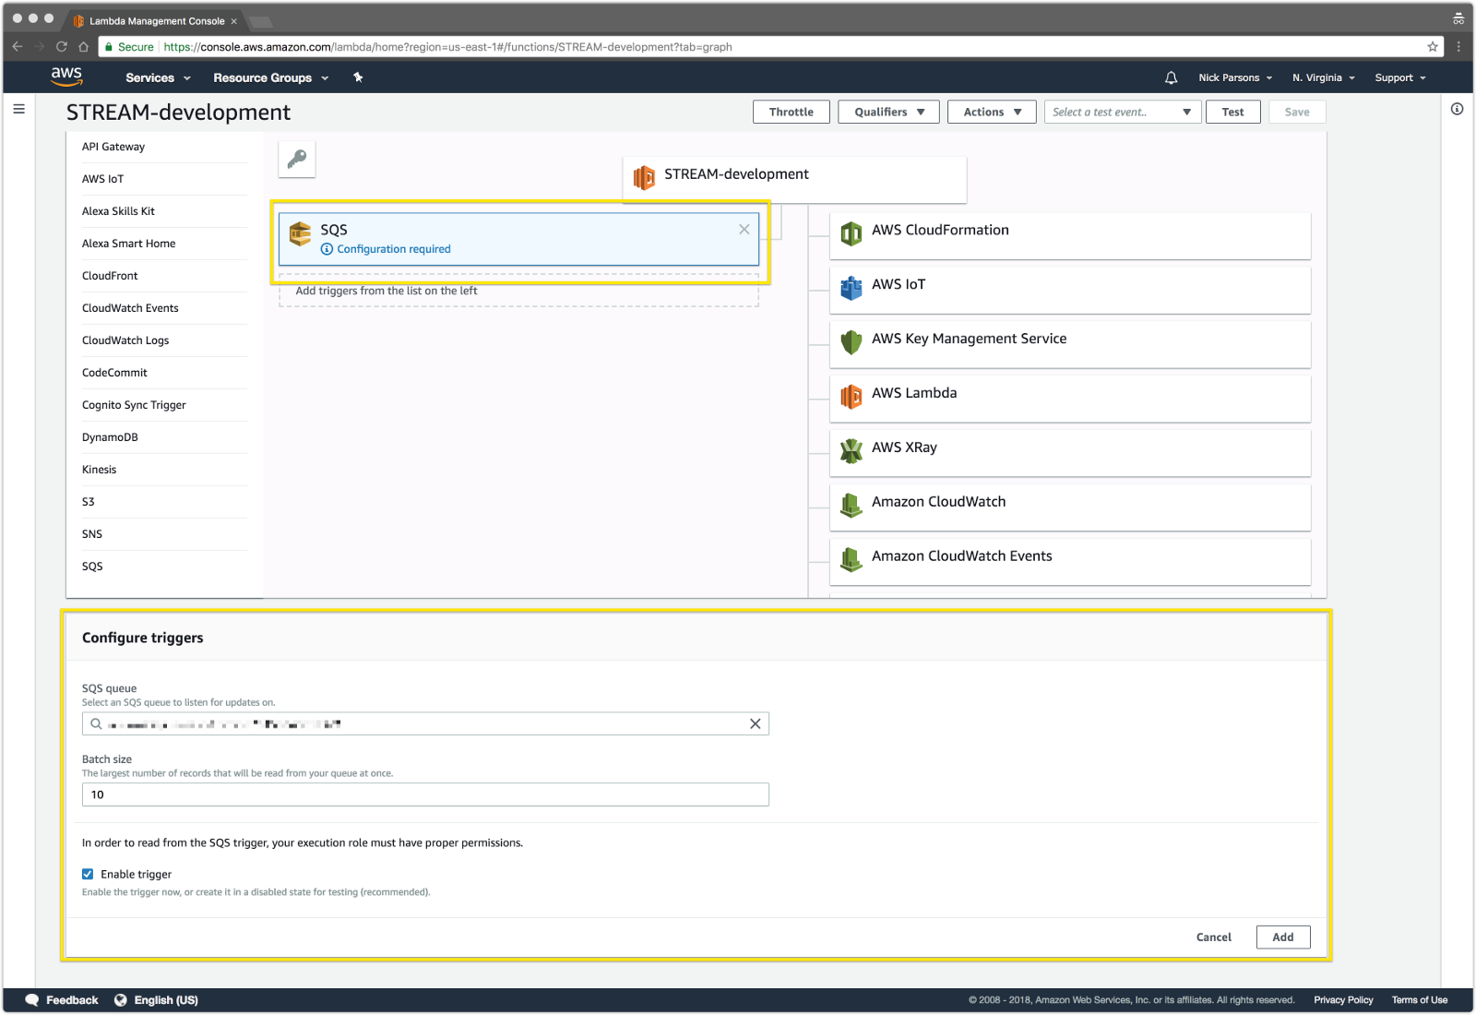Click the AWS logo home icon
Screen dimensions: 1476x1015
click(x=66, y=77)
